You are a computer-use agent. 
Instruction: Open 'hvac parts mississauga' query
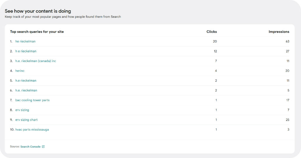(x=32, y=130)
